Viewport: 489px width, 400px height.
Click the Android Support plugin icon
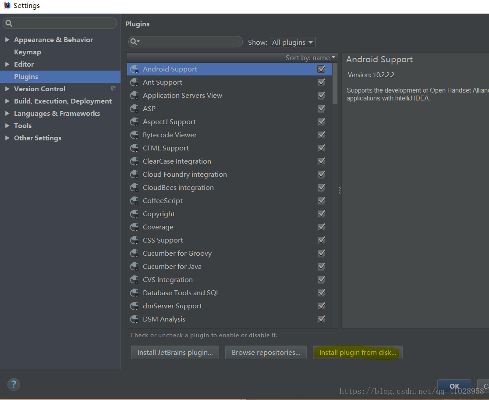tap(135, 69)
